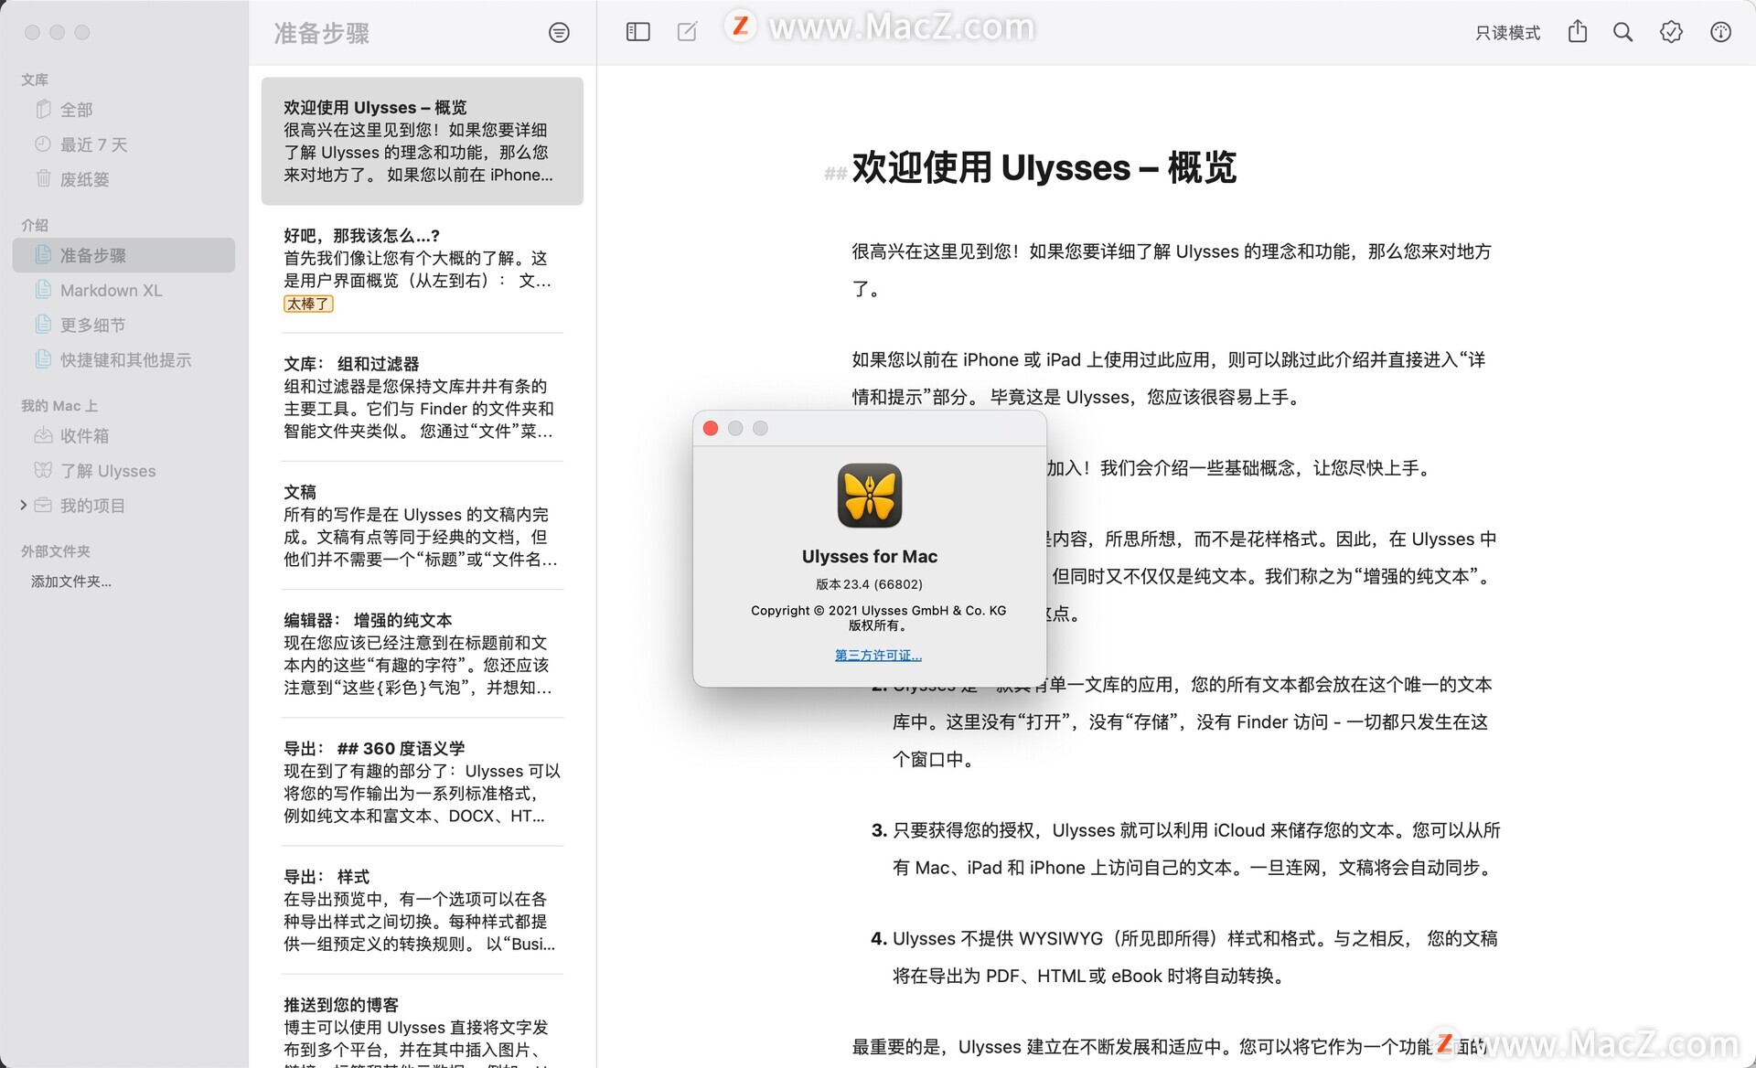Open the 更多细节 group

123,325
